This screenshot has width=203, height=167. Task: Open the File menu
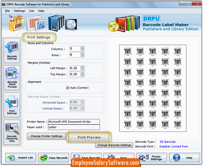[7, 11]
